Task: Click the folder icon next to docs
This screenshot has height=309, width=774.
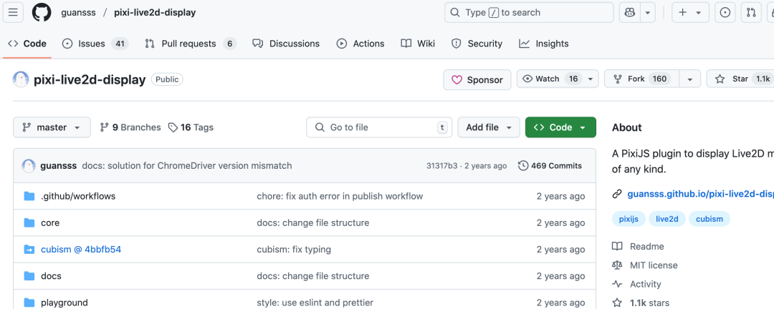Action: point(29,276)
